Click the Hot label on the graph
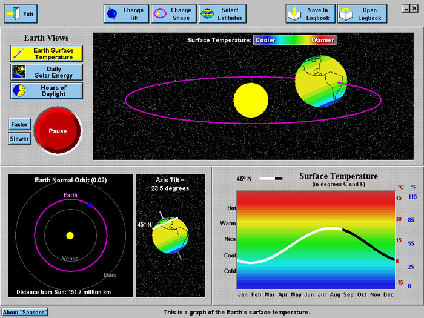 (x=231, y=208)
